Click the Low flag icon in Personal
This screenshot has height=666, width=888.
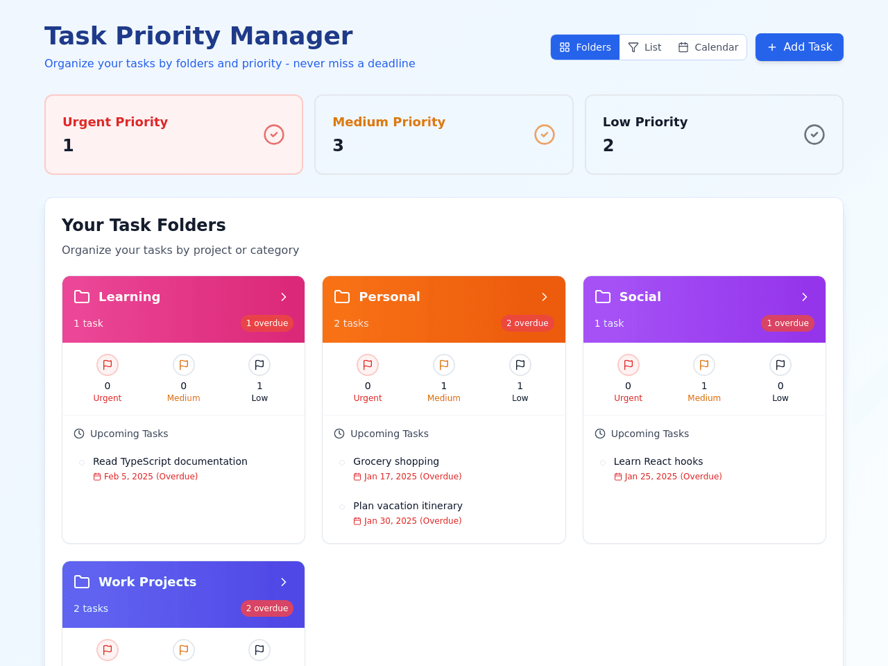click(x=520, y=365)
